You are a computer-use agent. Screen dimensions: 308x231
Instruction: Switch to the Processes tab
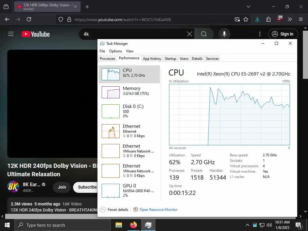point(107,59)
